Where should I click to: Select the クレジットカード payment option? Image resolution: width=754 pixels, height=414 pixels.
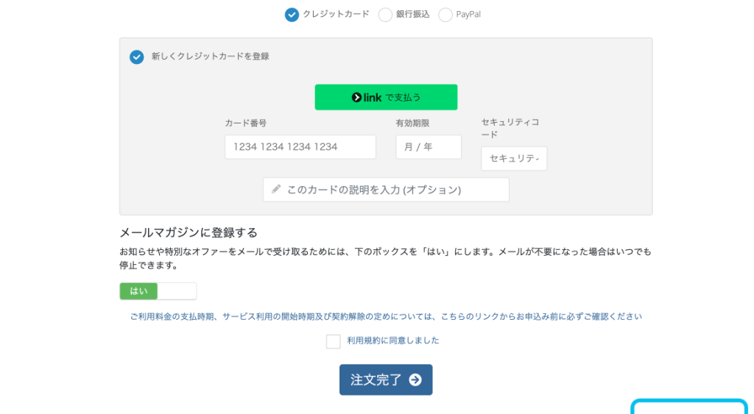(x=292, y=15)
